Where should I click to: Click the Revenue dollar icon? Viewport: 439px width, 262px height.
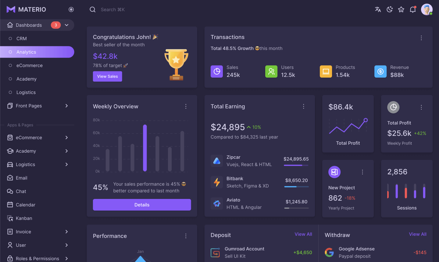click(380, 71)
